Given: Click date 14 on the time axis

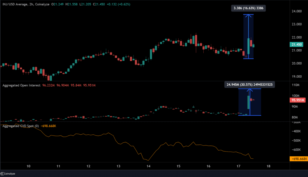Looking at the screenshot, I should 148,166.
